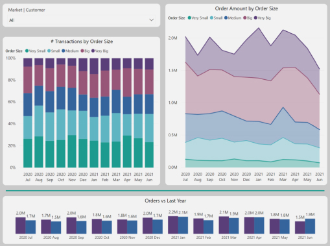330x246 pixels.
Task: Click the purple 2.2M bar for 2021 Jan
Action: tap(173, 225)
